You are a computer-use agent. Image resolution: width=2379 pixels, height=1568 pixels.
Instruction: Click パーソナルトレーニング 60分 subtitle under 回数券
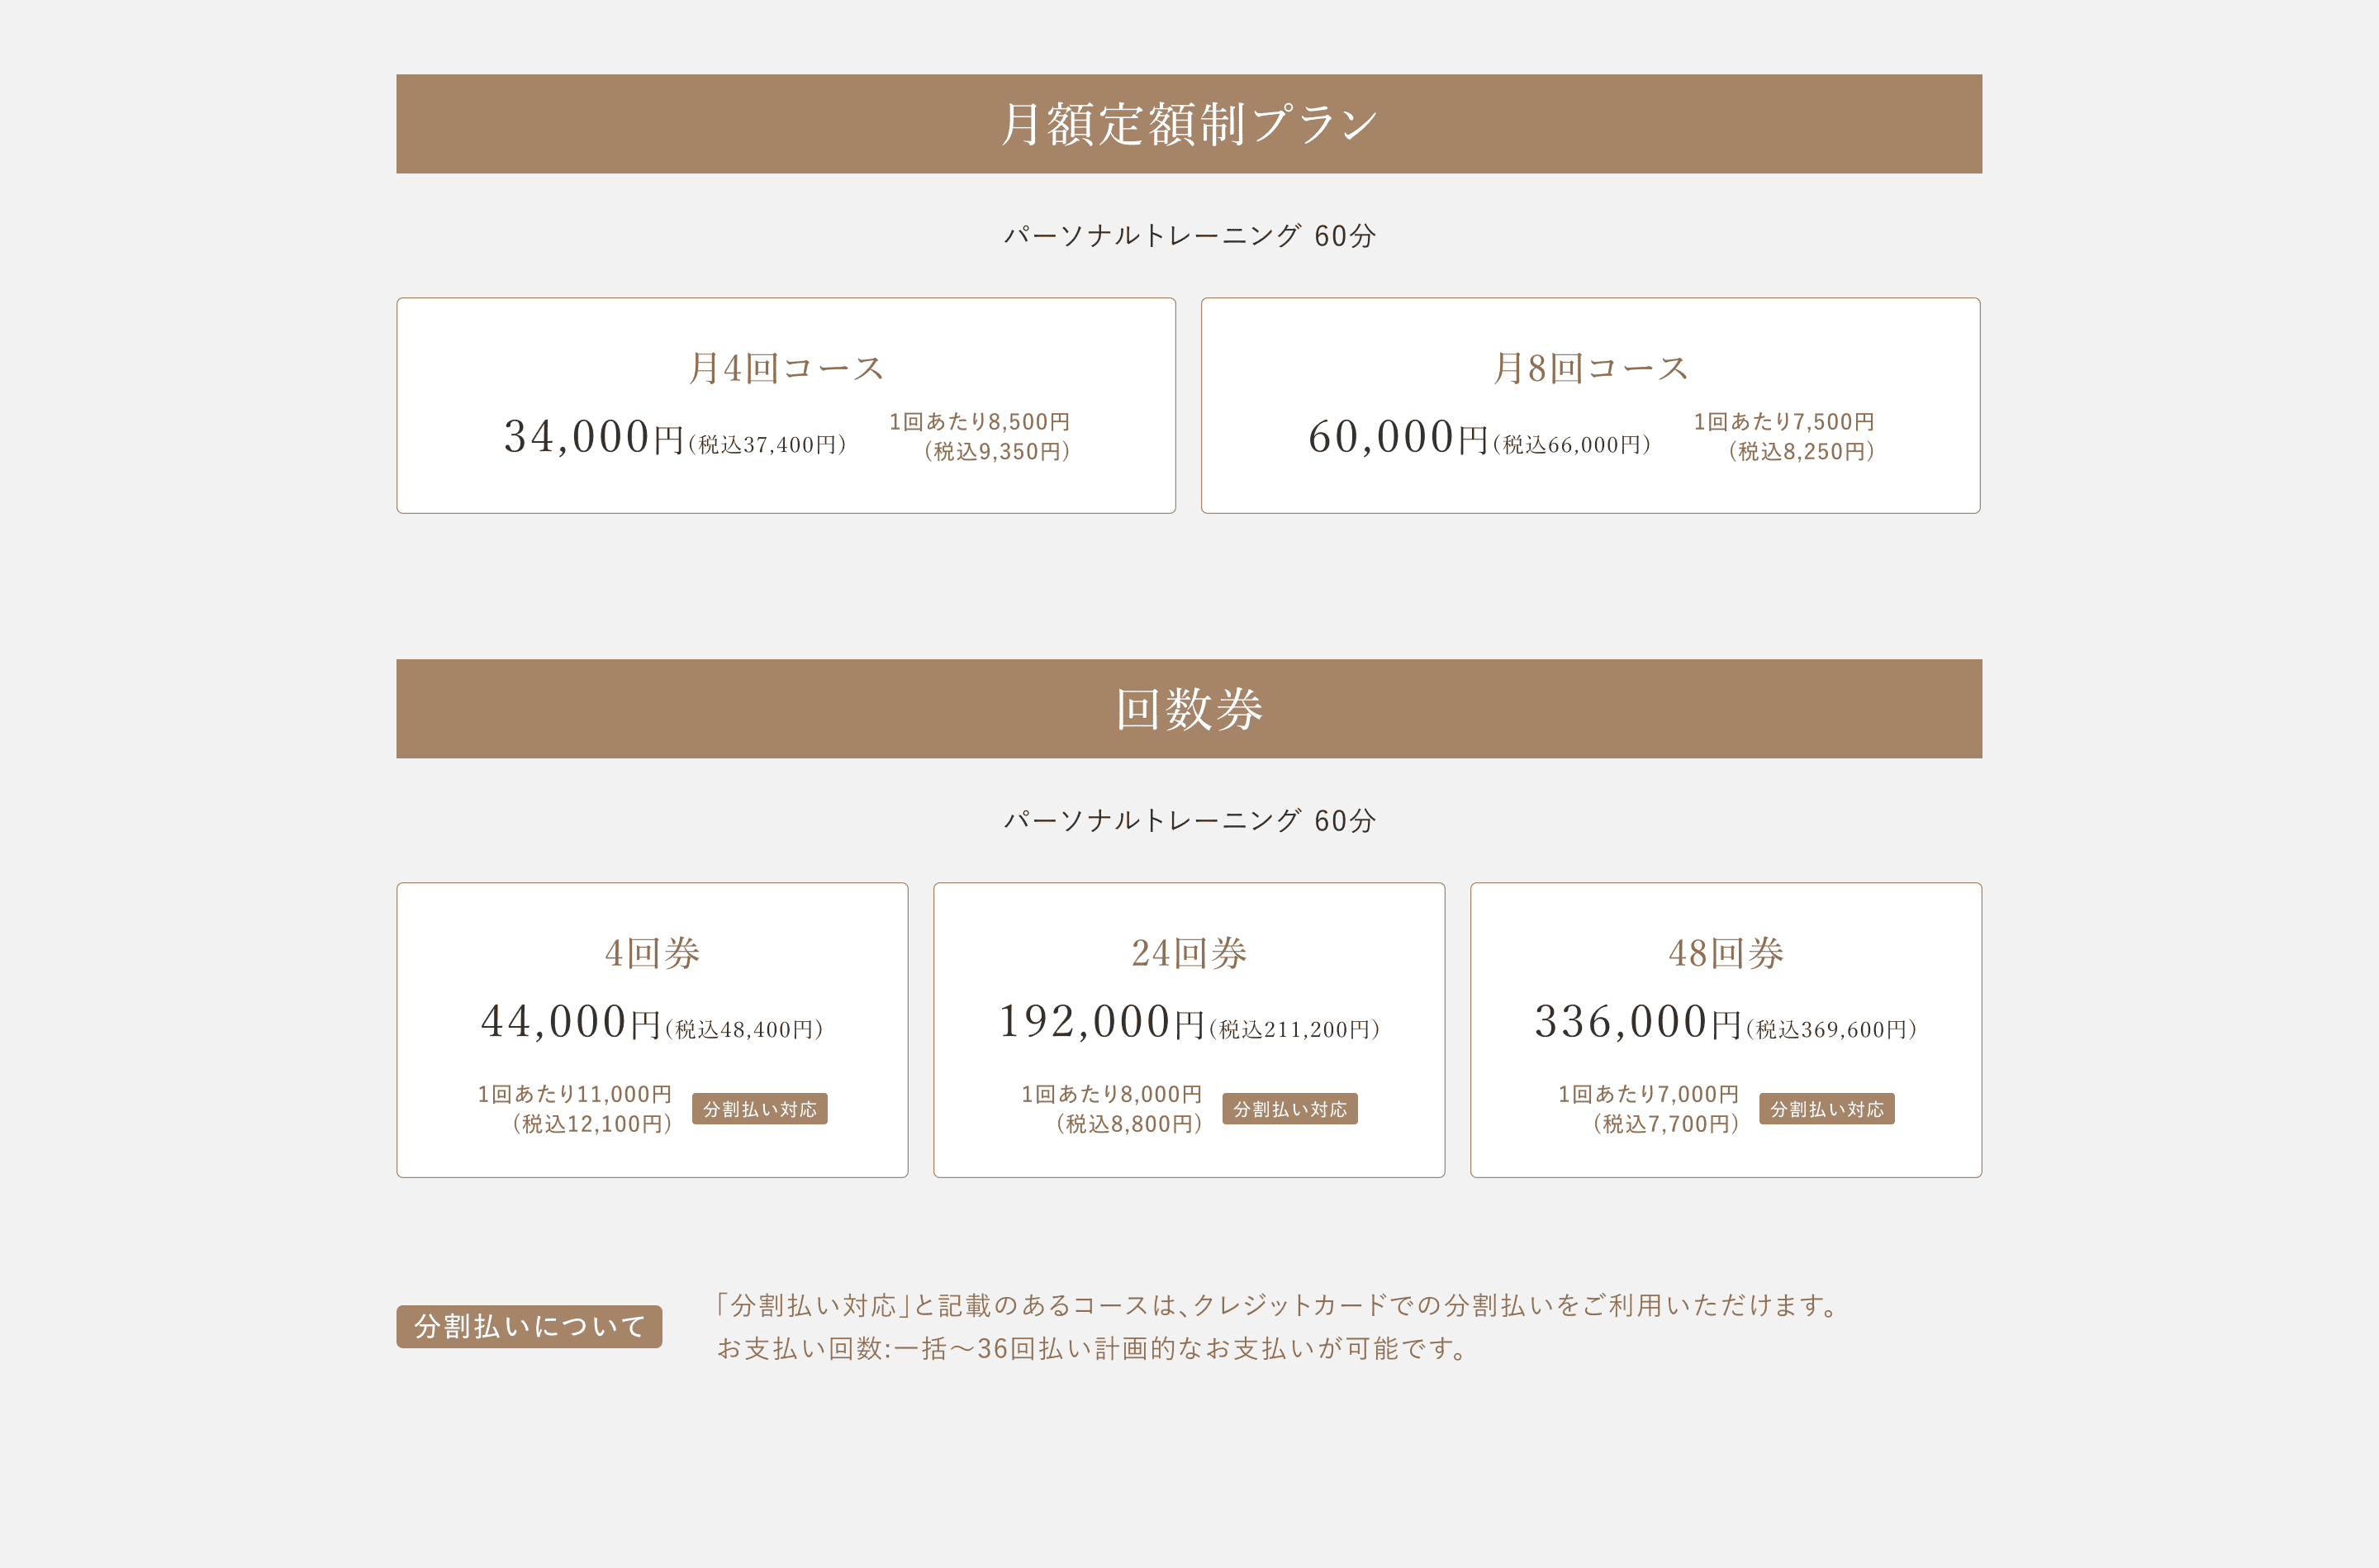(x=1189, y=821)
